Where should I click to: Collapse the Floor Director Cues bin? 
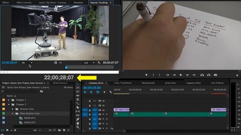12,114
